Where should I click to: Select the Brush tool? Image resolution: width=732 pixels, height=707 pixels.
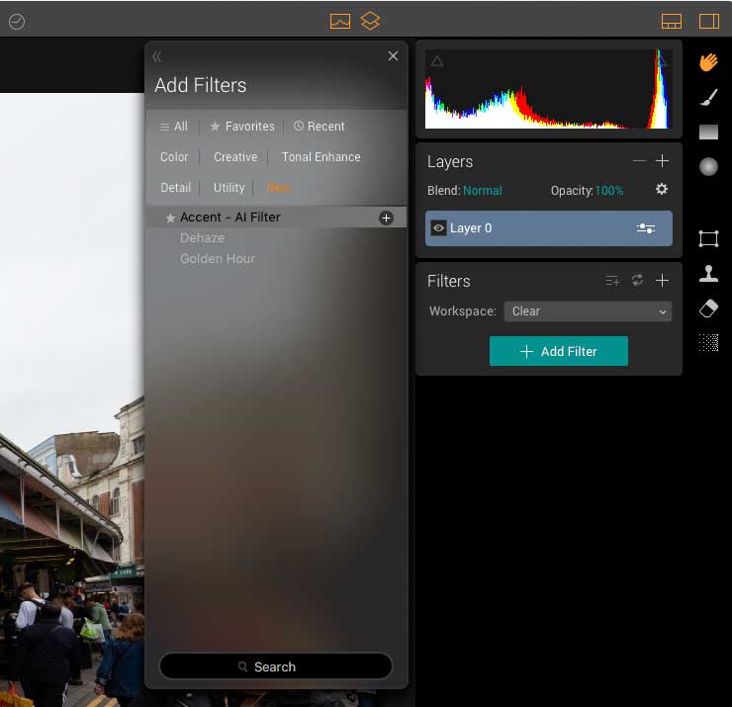click(708, 98)
